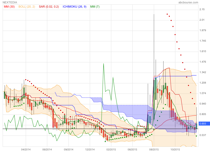Click the abcbourse.com source label
This screenshot has height=152, width=210.
(188, 2)
